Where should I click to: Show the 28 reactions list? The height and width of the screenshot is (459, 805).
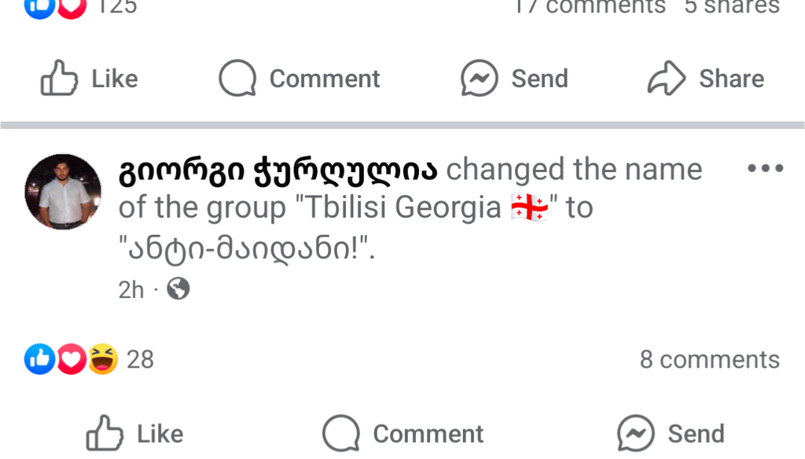point(141,360)
